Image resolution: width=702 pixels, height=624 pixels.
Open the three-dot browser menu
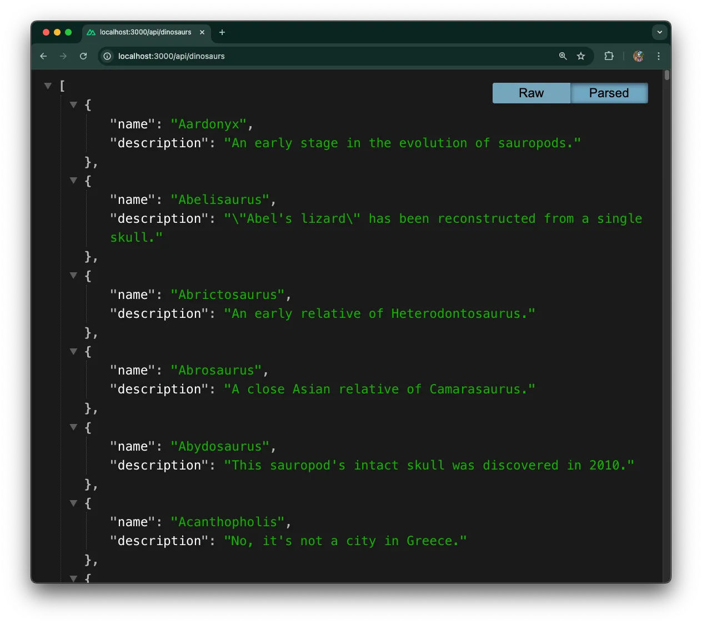pos(658,56)
